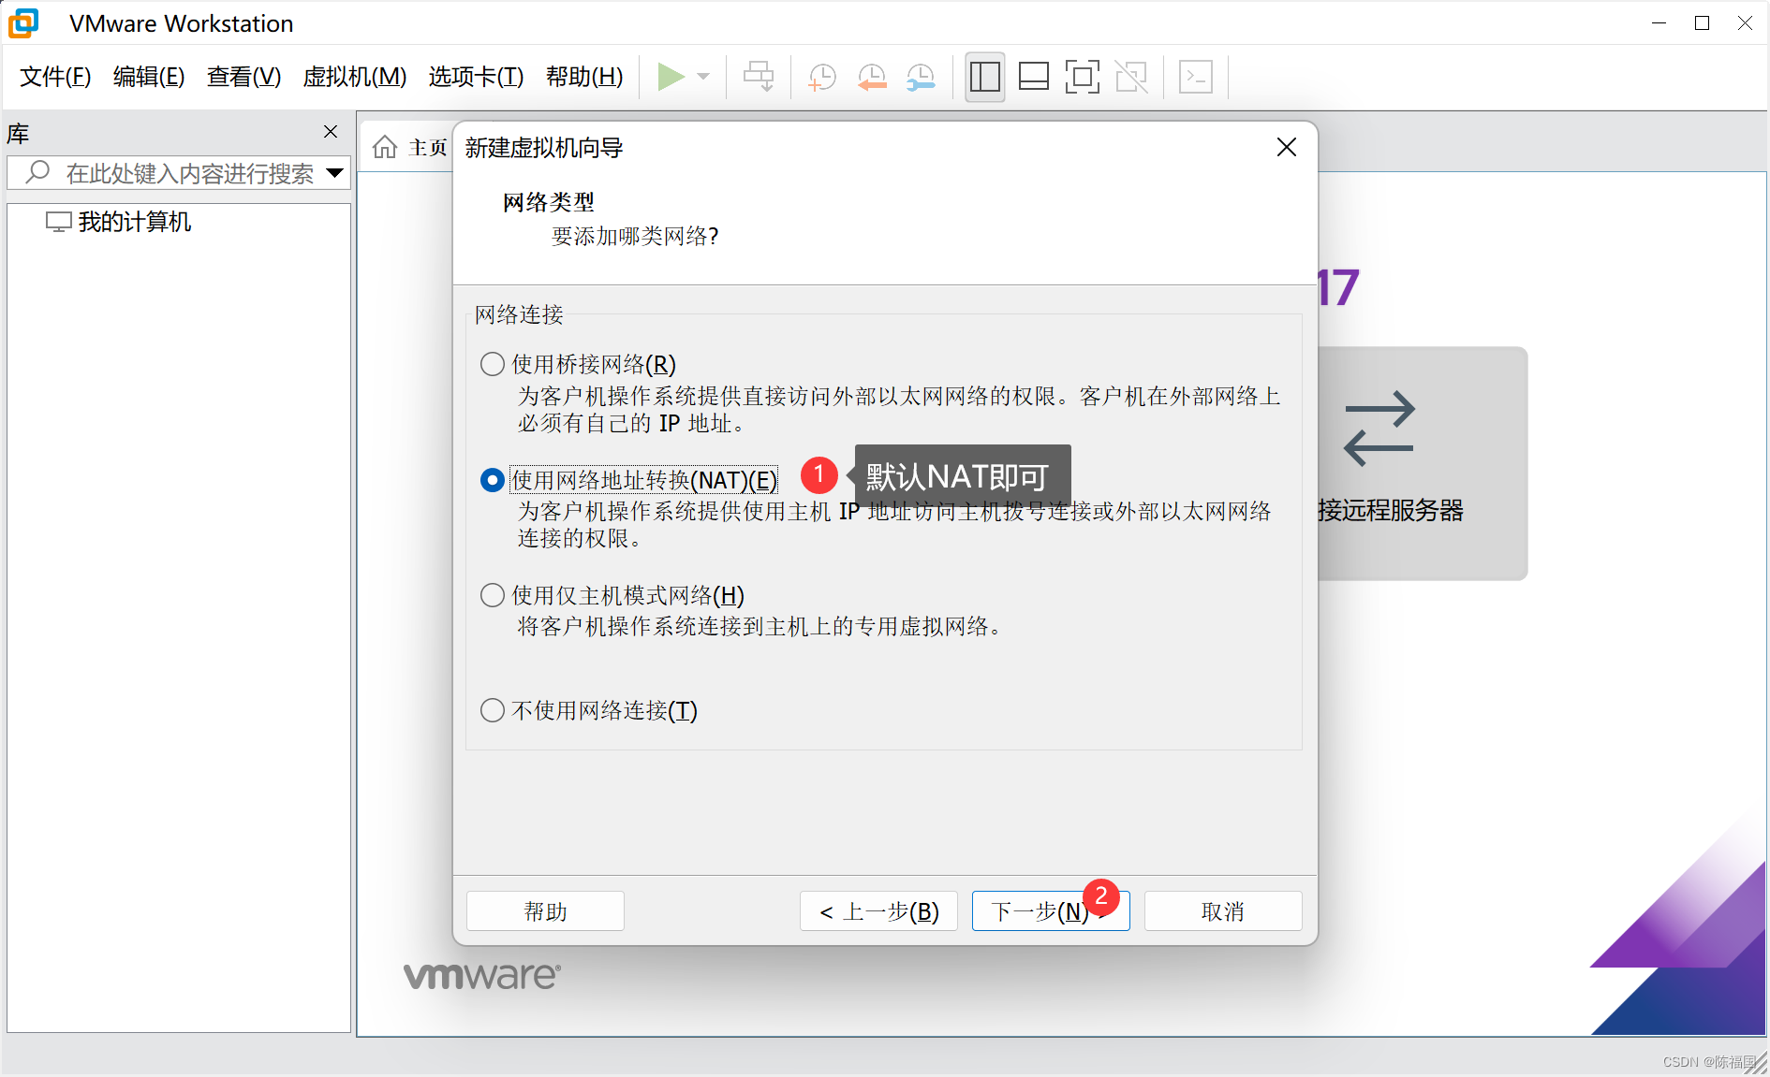Viewport: 1770px width, 1077px height.
Task: Open the power options dropdown arrow
Action: coord(704,77)
